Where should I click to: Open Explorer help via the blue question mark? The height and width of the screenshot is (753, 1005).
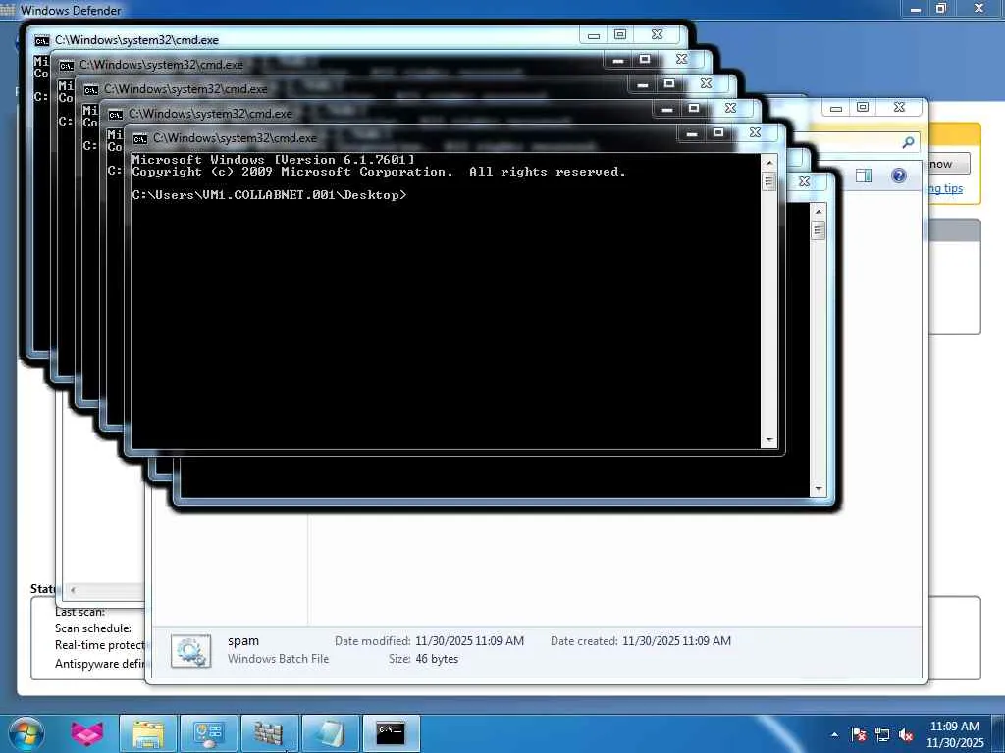899,176
